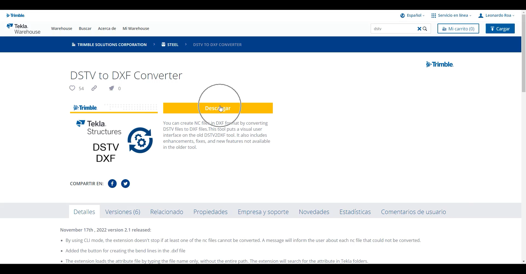Run the search with the magnifier icon

pyautogui.click(x=425, y=28)
